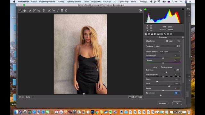Click the Авто link

[155, 67]
